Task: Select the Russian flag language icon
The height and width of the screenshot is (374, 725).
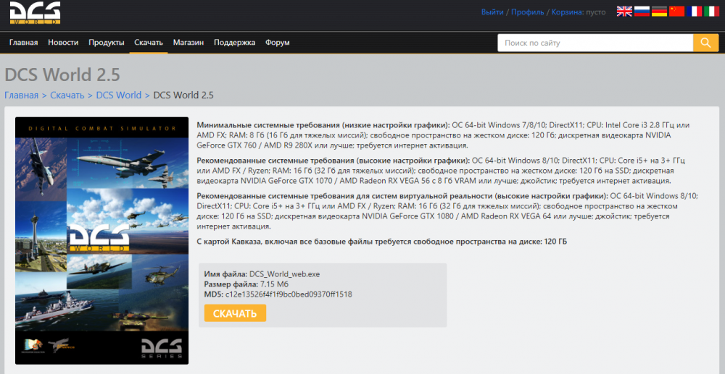Action: coord(642,12)
